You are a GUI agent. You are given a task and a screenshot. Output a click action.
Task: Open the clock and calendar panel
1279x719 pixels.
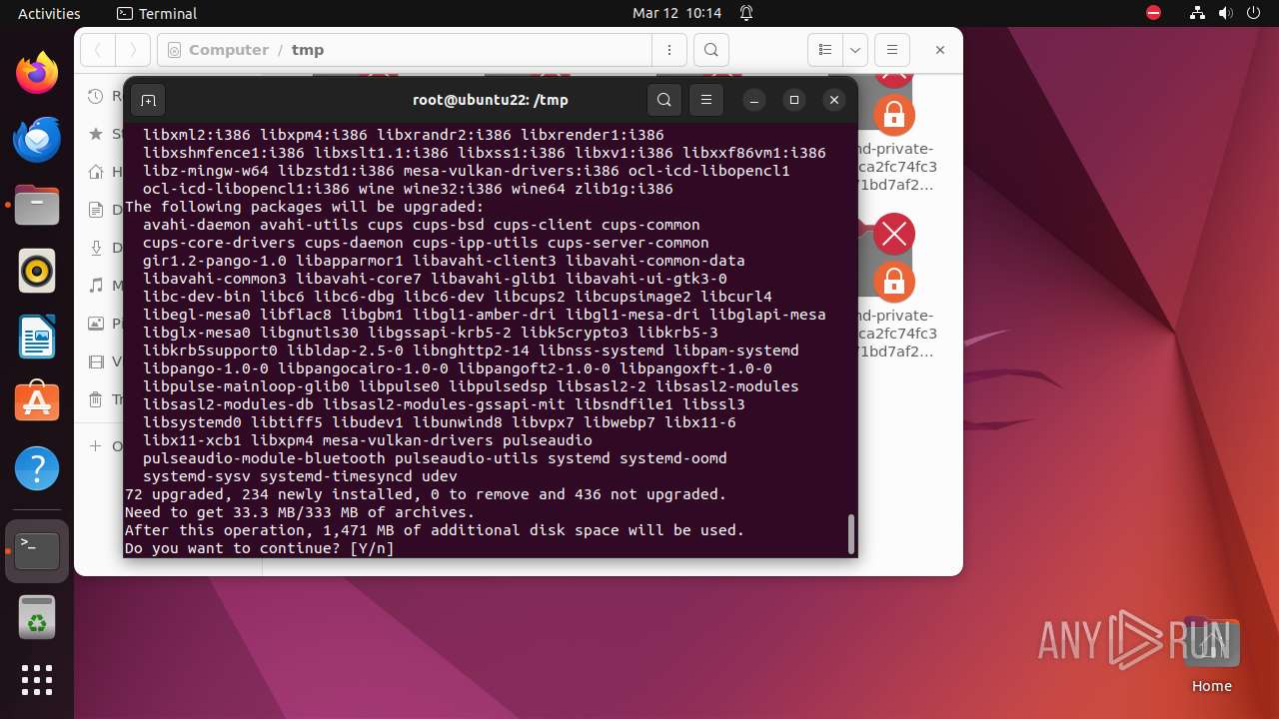coord(676,13)
